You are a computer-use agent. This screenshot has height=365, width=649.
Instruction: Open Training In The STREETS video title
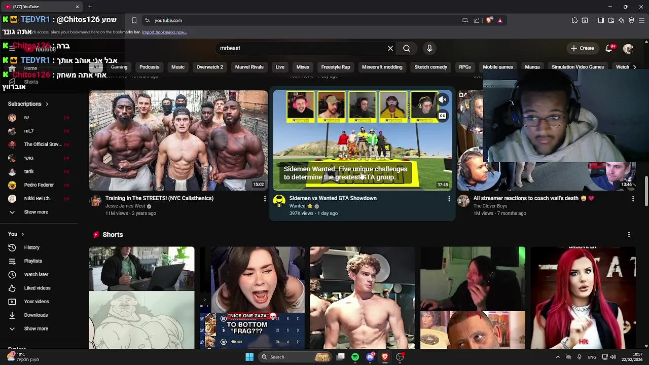159,198
